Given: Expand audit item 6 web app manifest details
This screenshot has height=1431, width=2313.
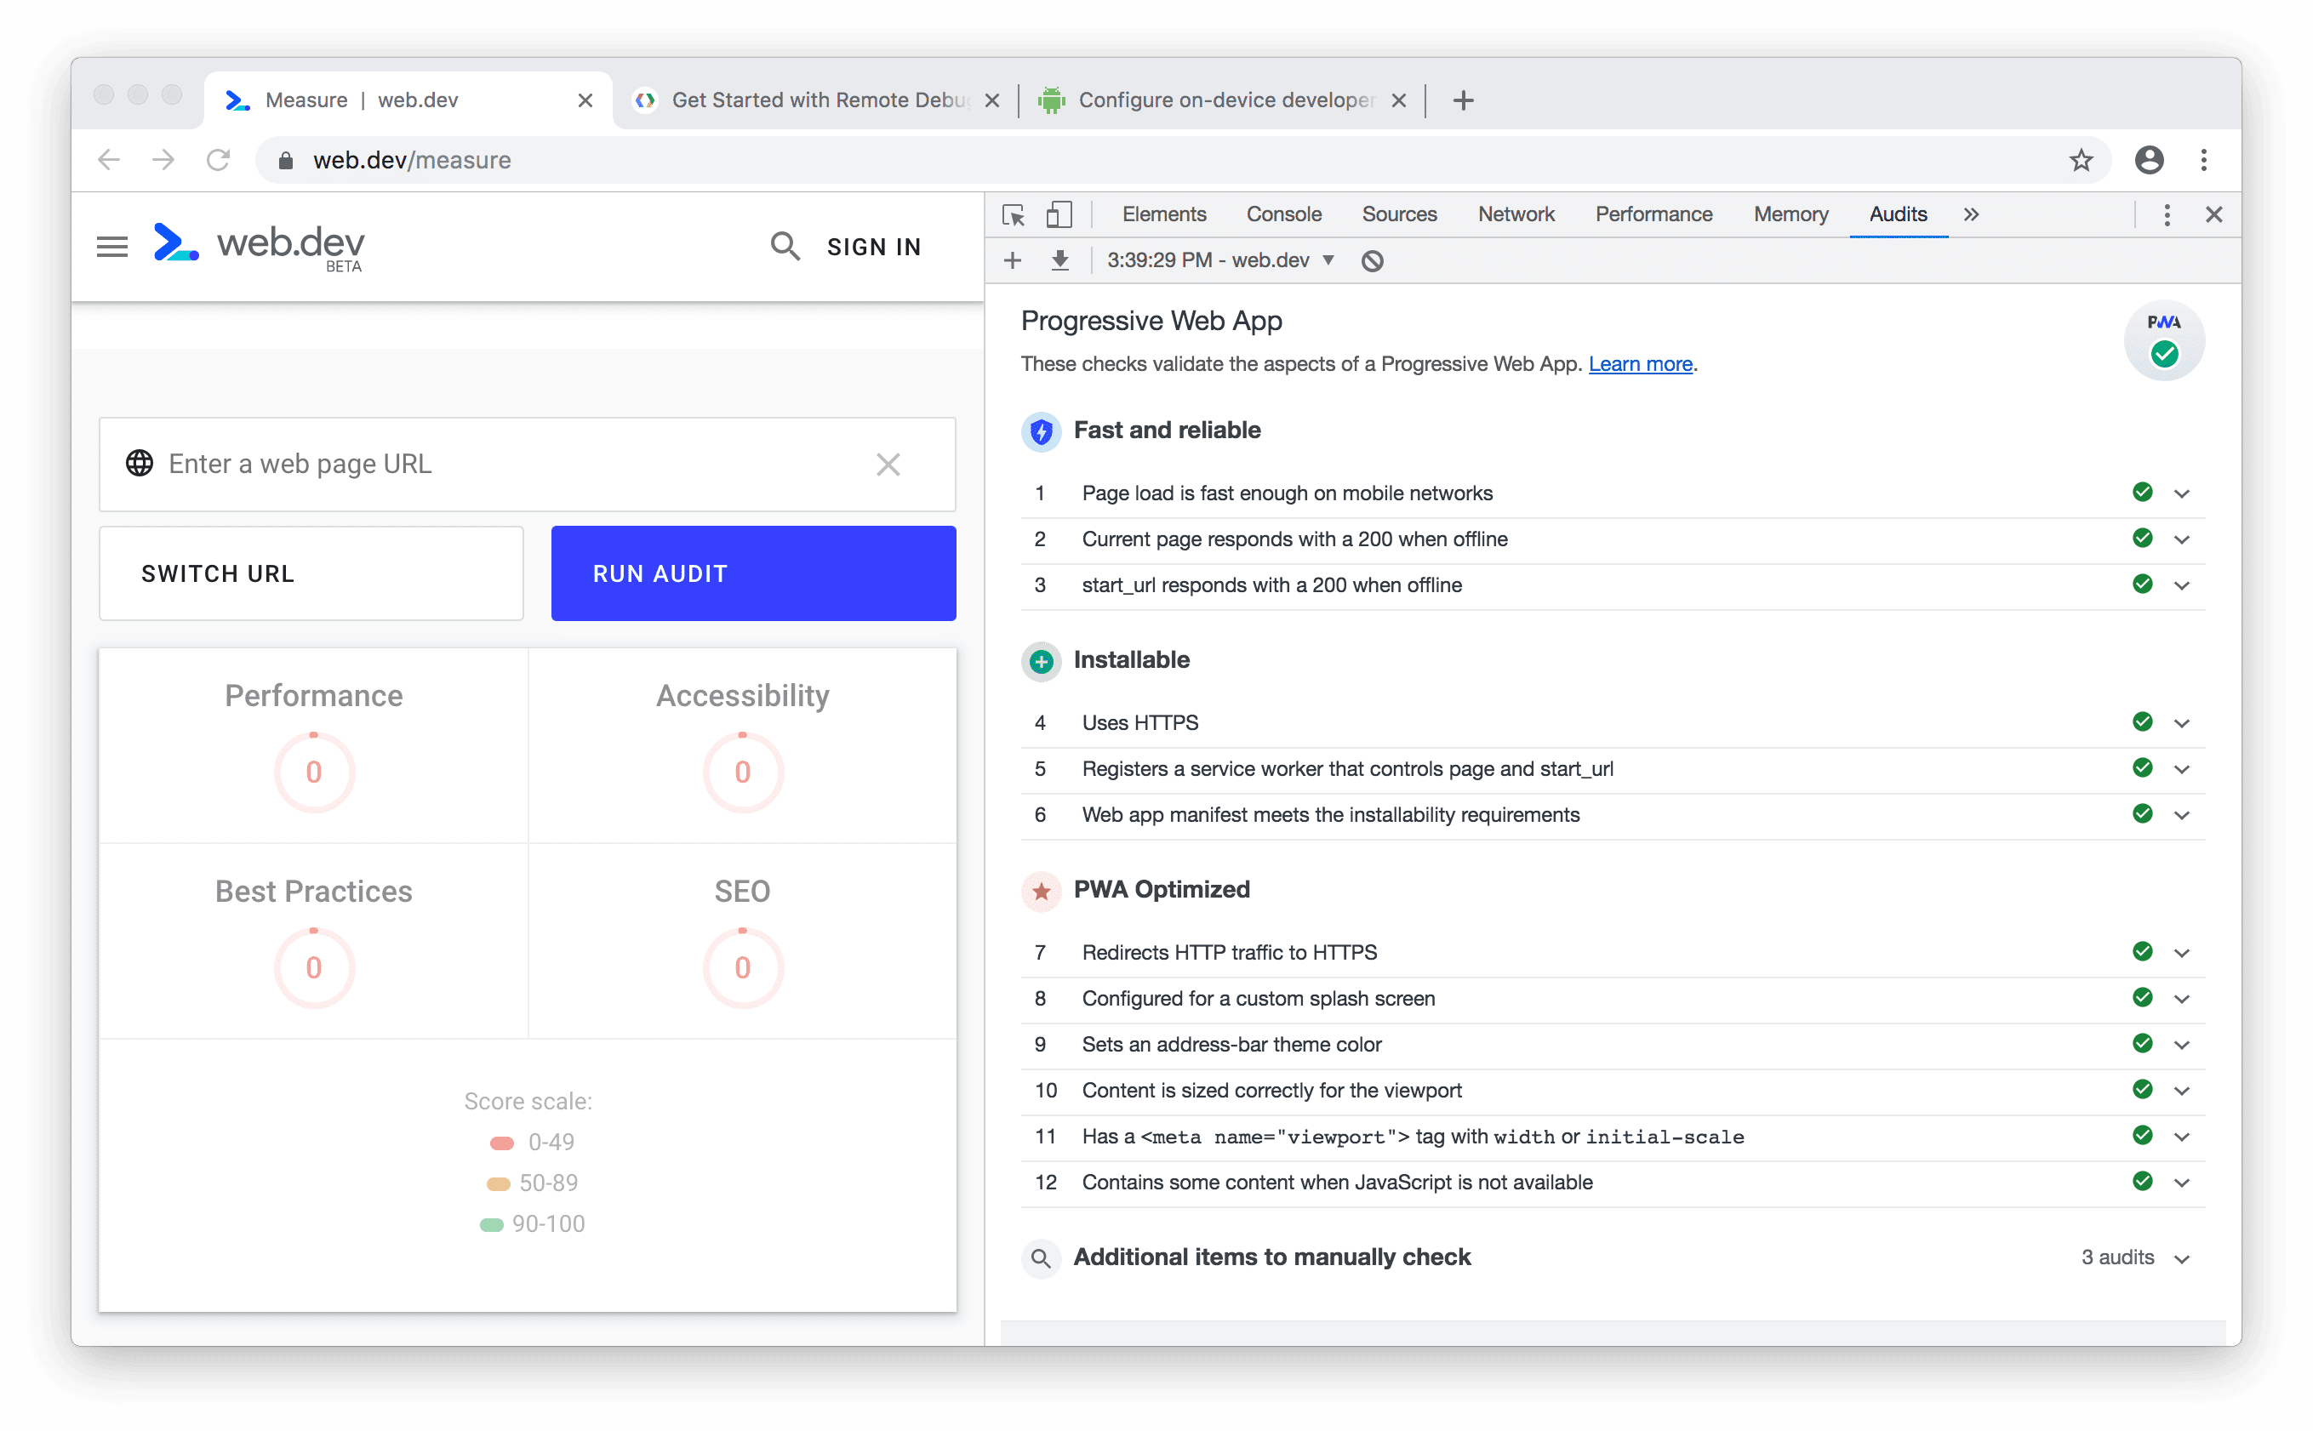Looking at the screenshot, I should point(2184,815).
